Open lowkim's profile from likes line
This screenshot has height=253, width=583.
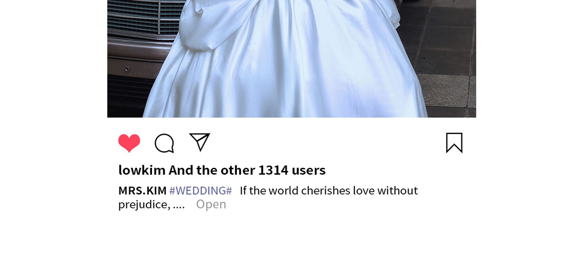142,170
